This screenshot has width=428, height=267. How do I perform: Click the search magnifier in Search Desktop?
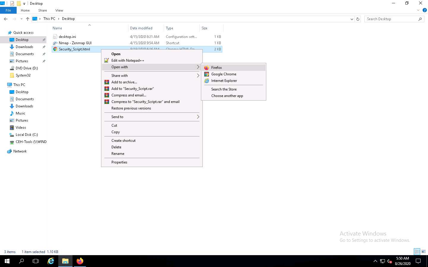(420, 19)
